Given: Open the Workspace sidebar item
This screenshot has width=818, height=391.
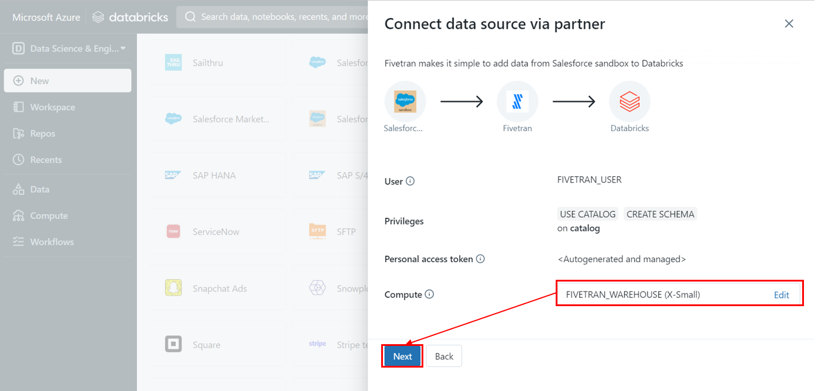Looking at the screenshot, I should coord(53,107).
